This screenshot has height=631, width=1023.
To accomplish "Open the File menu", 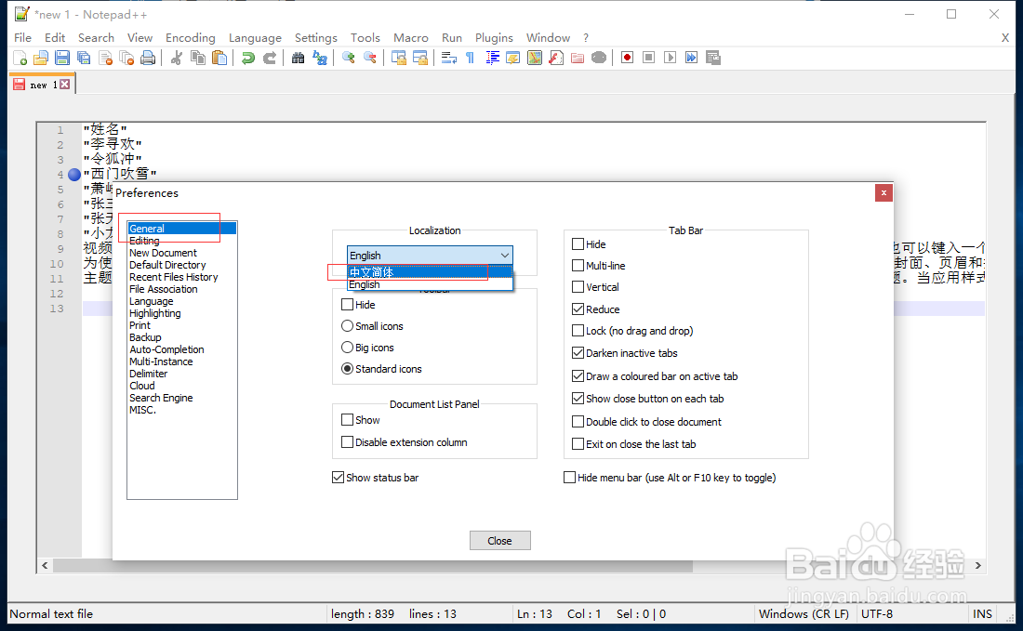I will point(23,38).
